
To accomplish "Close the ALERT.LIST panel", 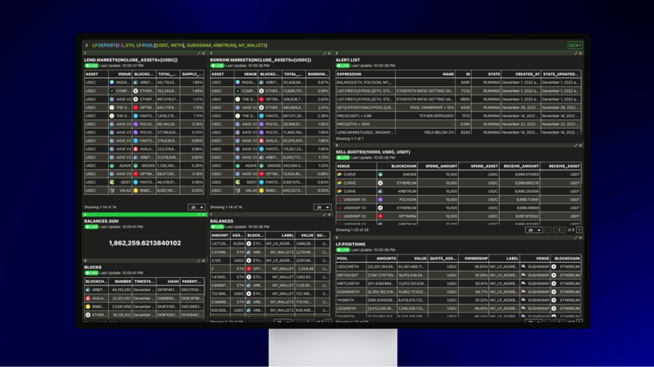I will (x=581, y=54).
